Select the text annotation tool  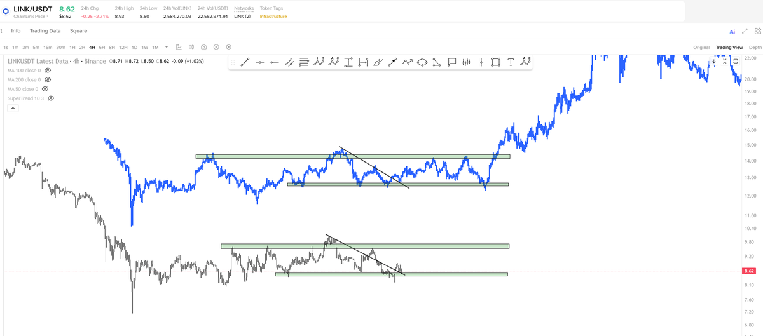511,62
